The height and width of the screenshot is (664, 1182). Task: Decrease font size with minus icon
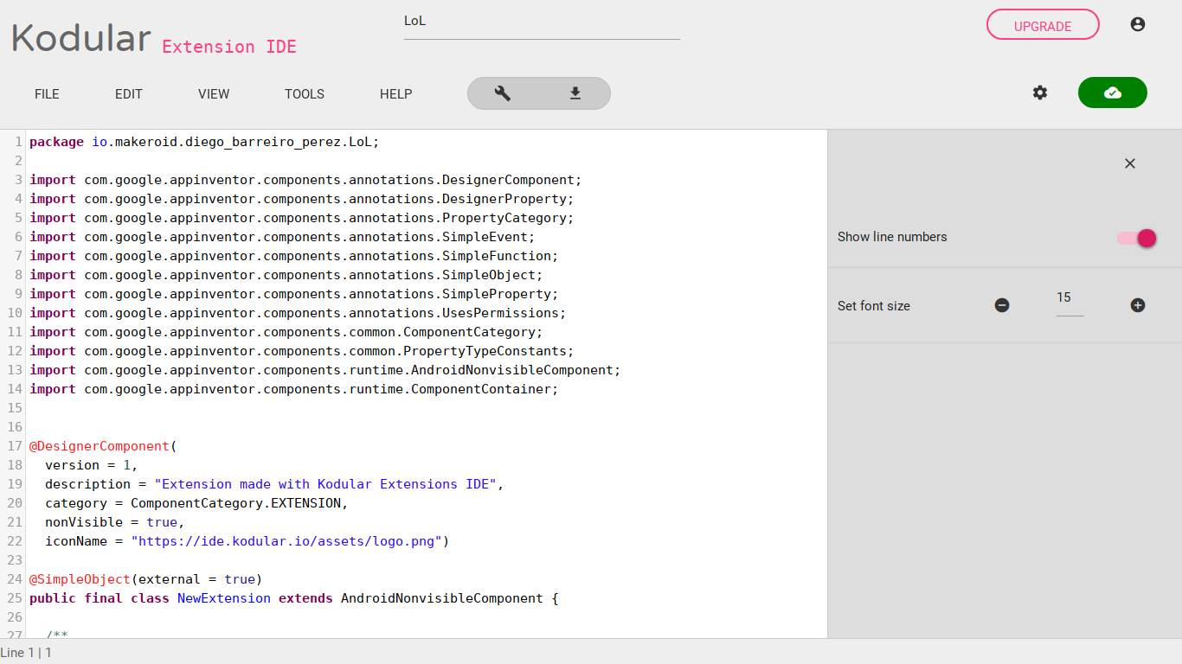pyautogui.click(x=1002, y=305)
